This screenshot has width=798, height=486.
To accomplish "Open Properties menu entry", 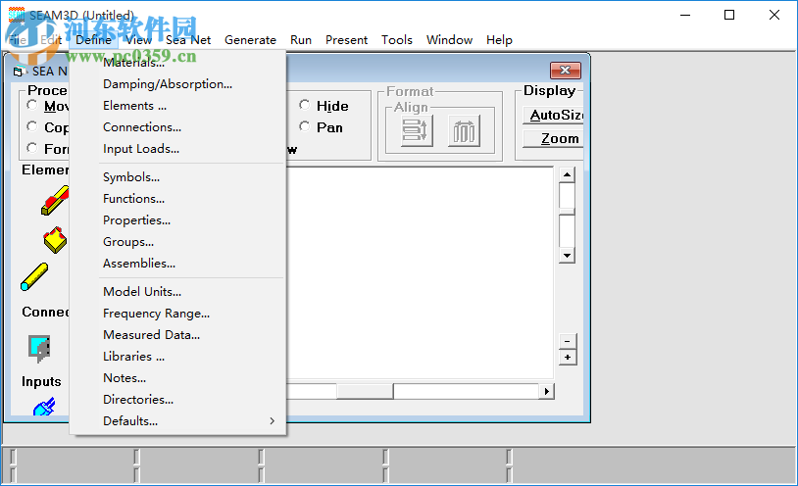I will 177,220.
